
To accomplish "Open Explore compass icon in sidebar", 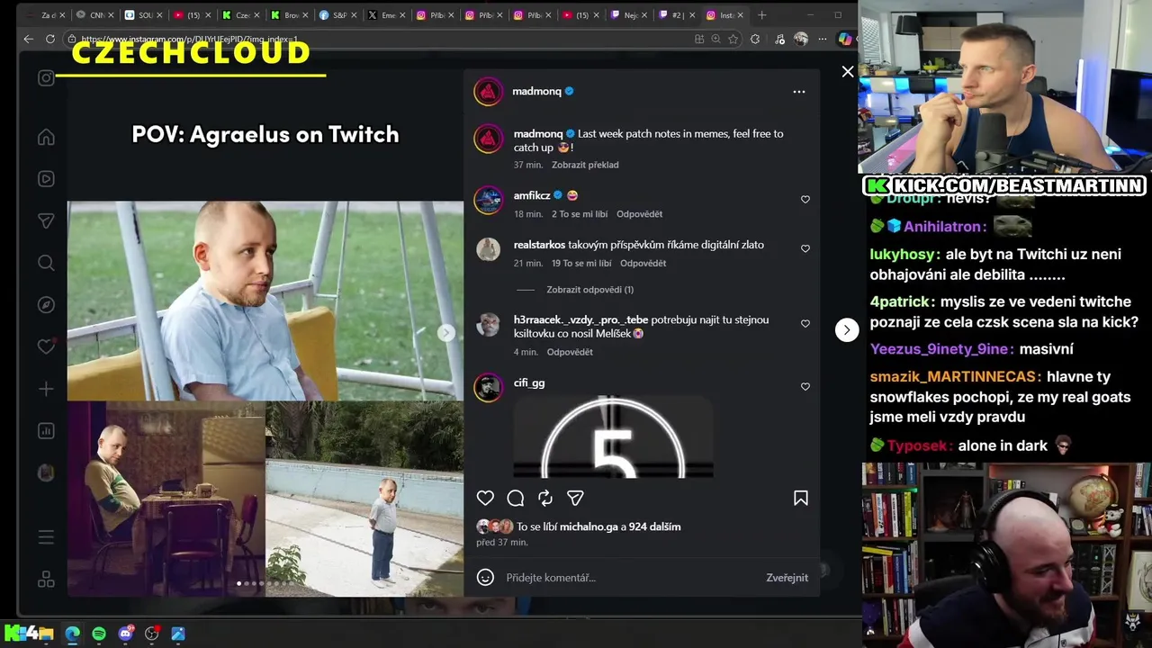I will click(x=46, y=304).
